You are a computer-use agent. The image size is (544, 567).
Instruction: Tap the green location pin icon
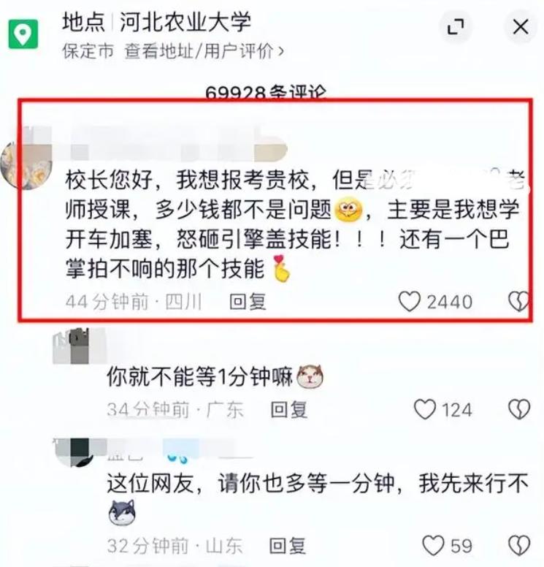(x=23, y=34)
